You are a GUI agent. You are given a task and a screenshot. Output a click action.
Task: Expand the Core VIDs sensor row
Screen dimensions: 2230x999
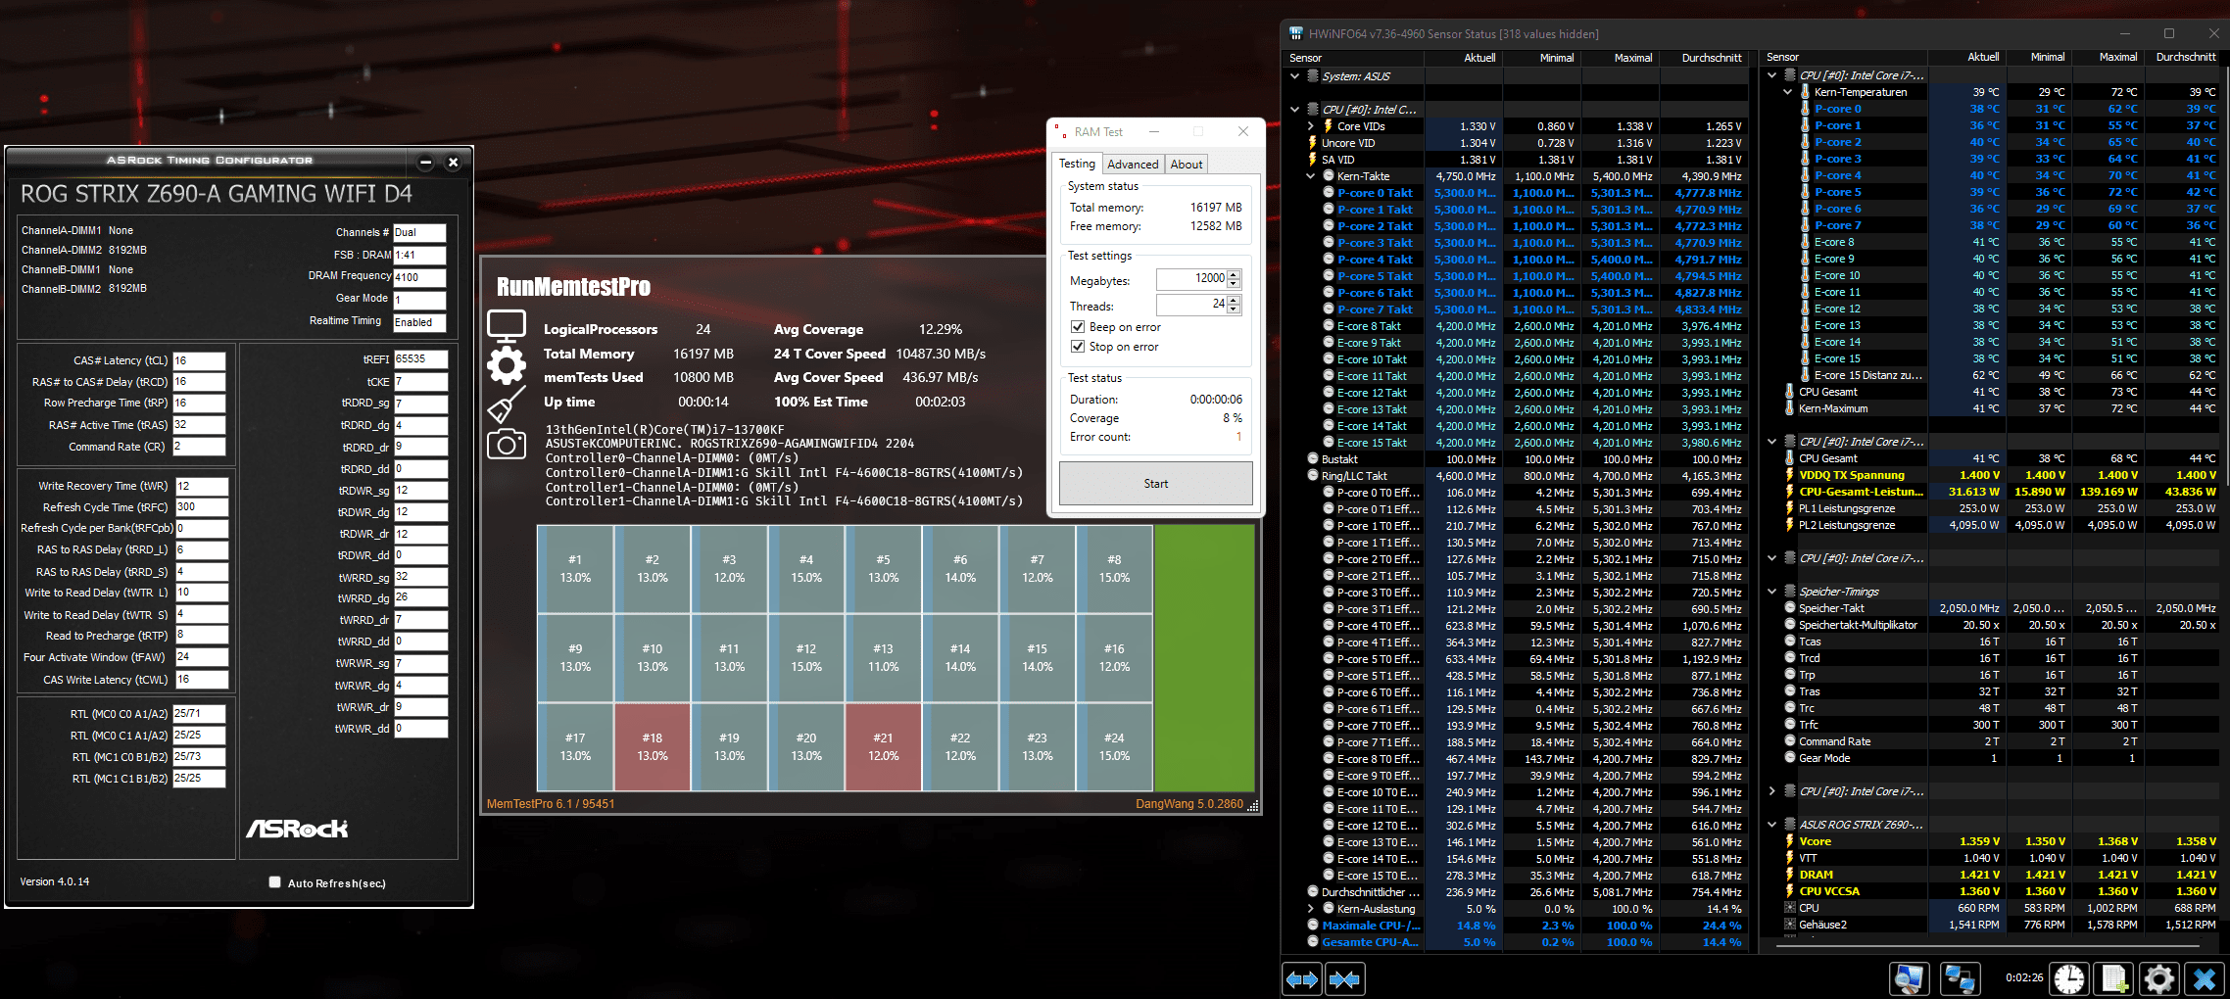point(1310,126)
